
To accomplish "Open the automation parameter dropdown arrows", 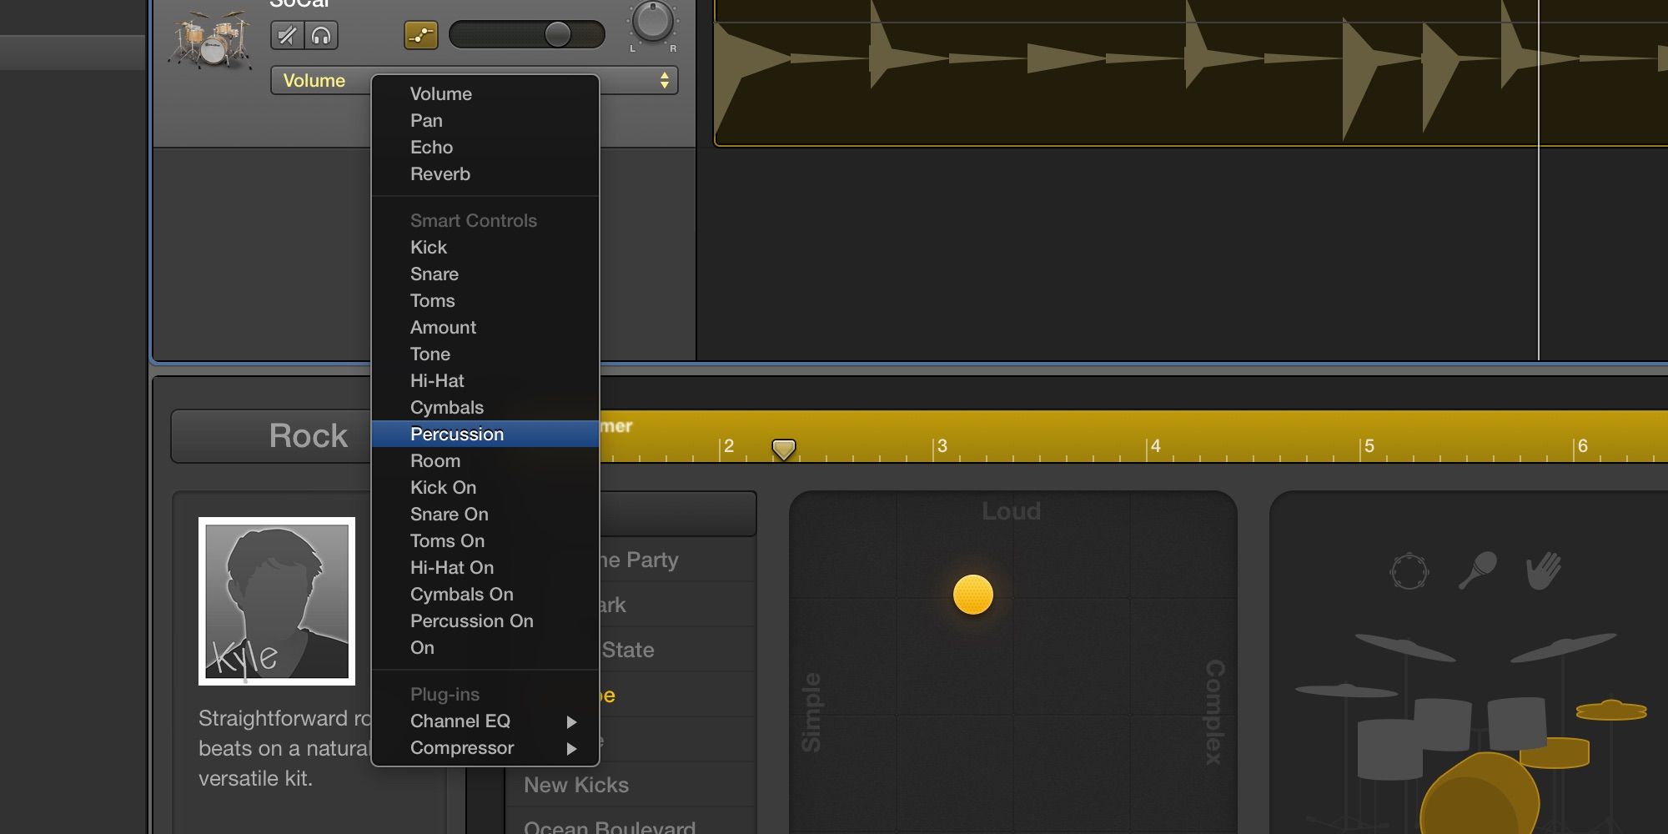I will [664, 80].
